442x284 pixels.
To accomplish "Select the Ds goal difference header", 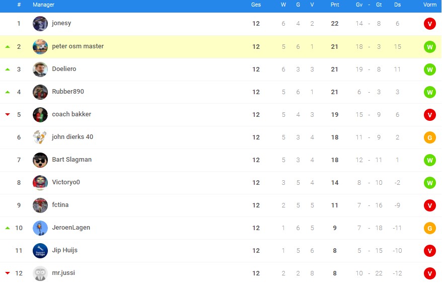I will click(397, 5).
